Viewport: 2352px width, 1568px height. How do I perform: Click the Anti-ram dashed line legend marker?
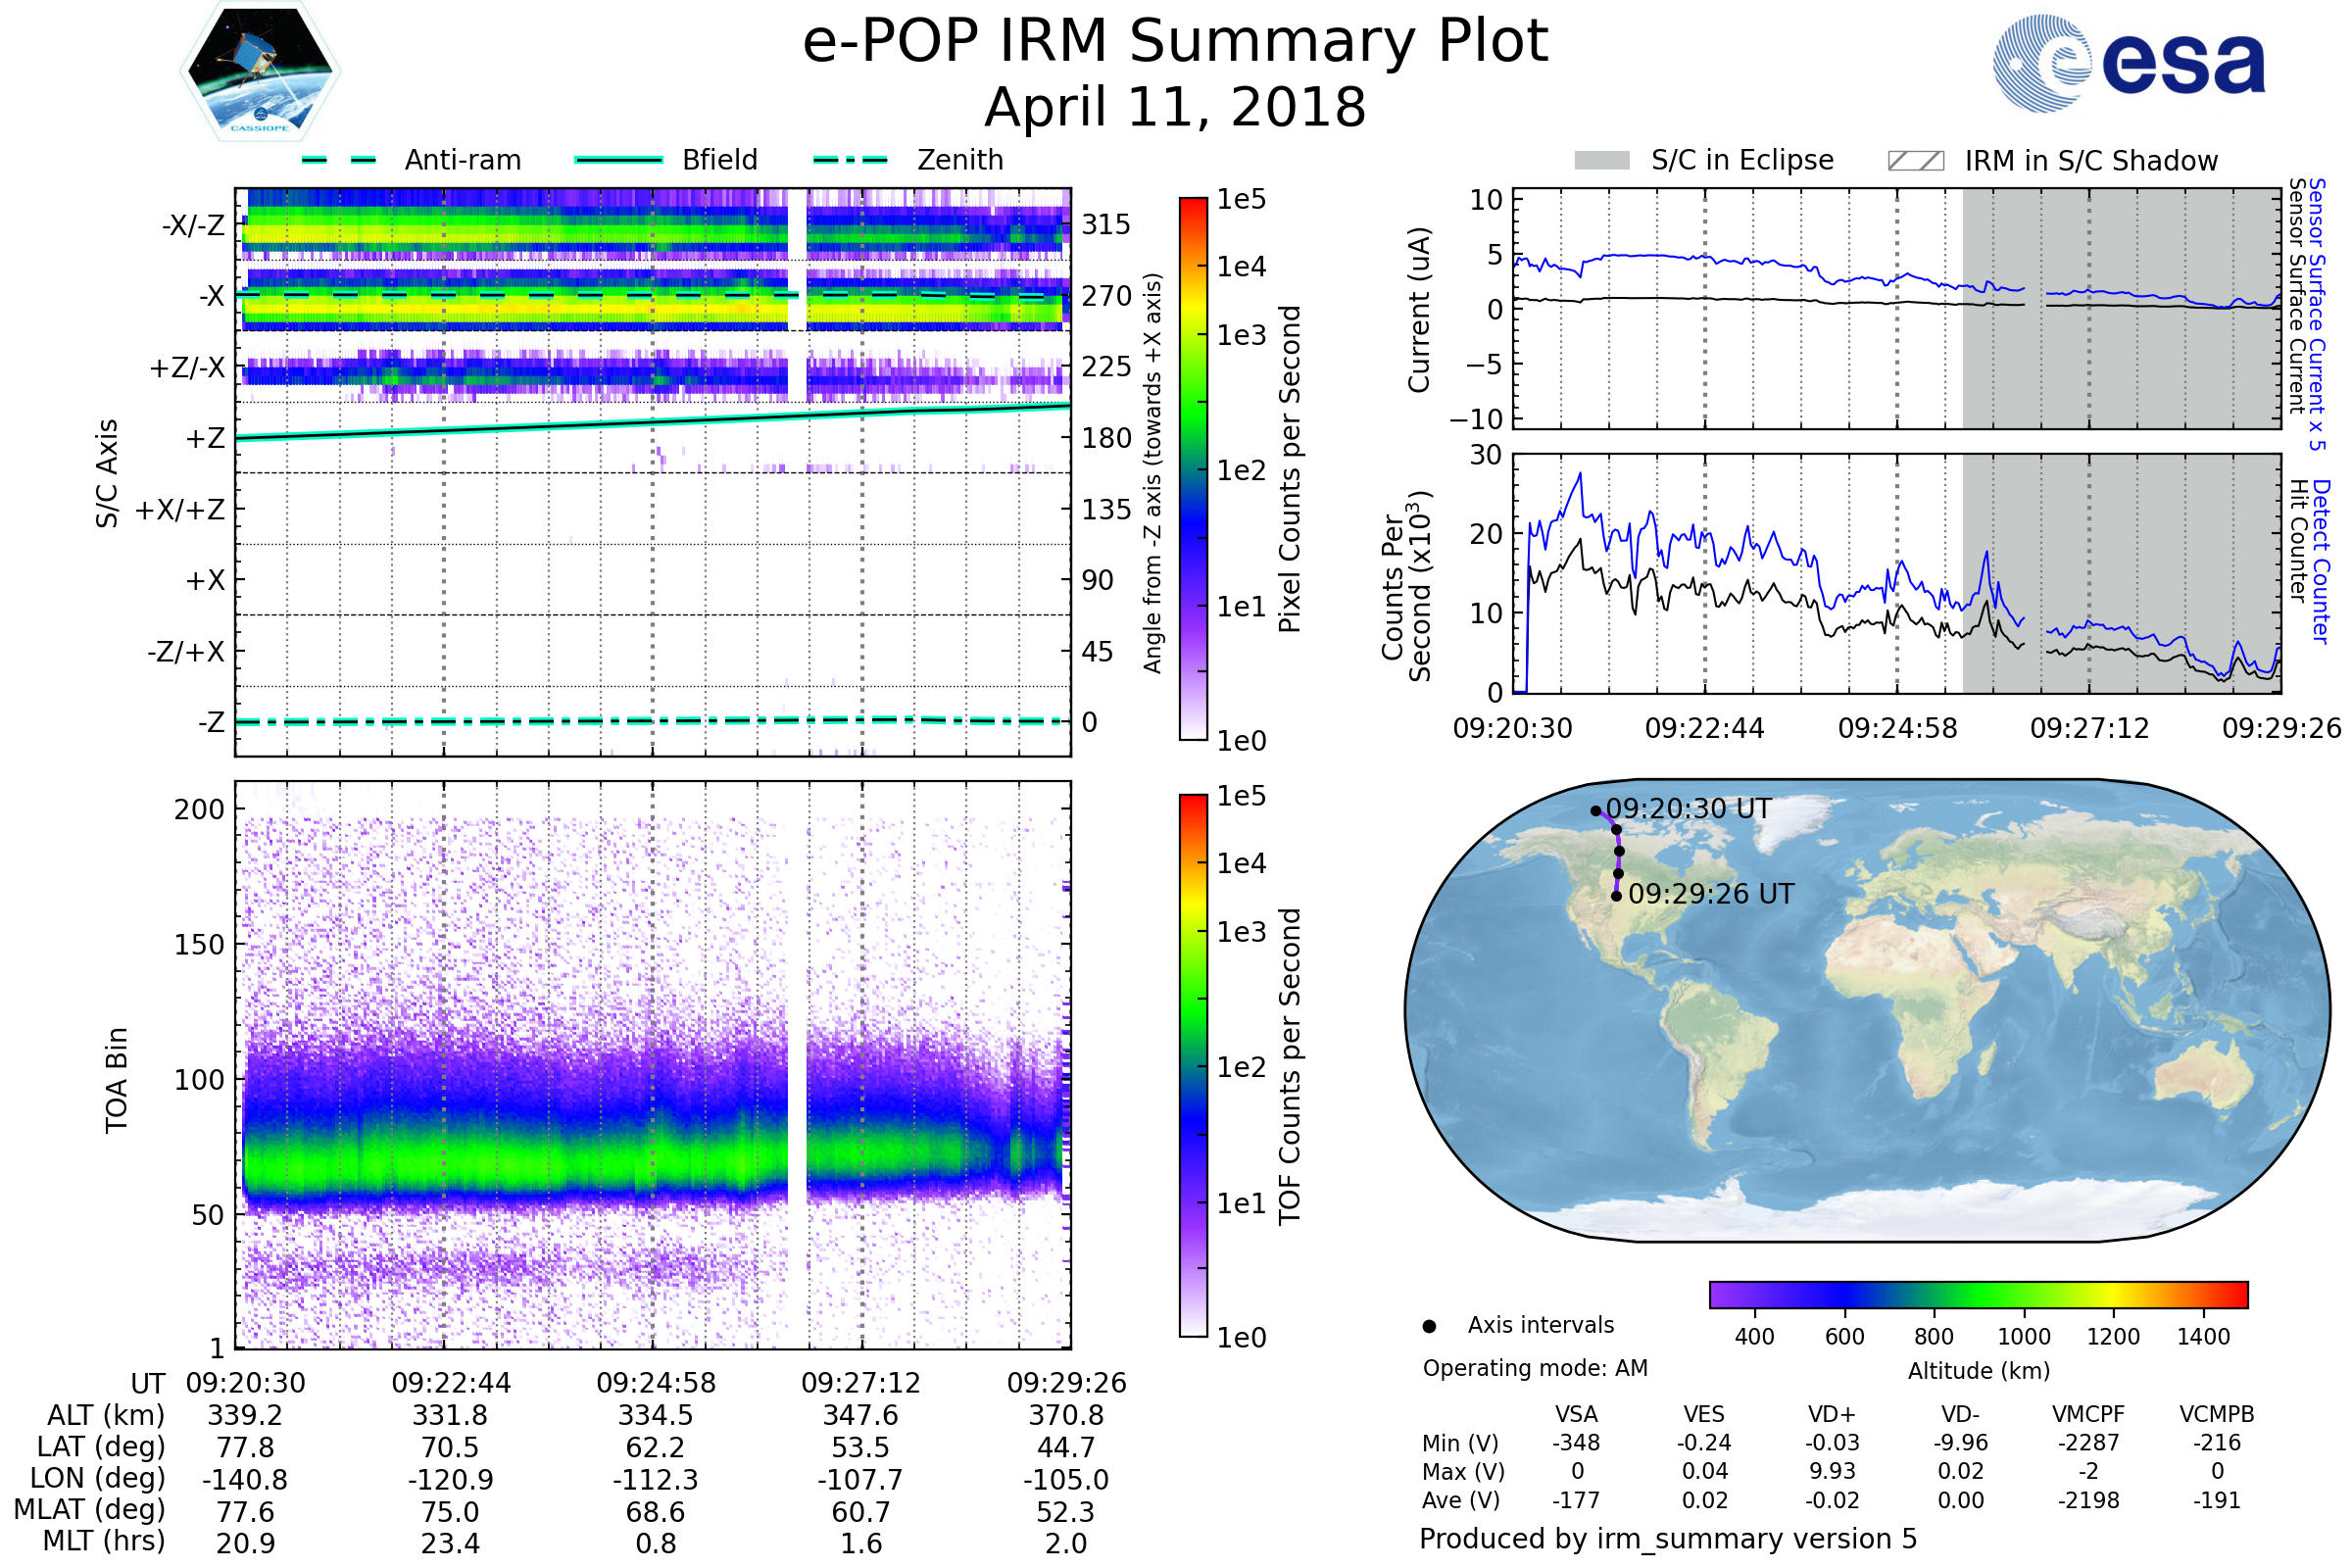pyautogui.click(x=339, y=160)
